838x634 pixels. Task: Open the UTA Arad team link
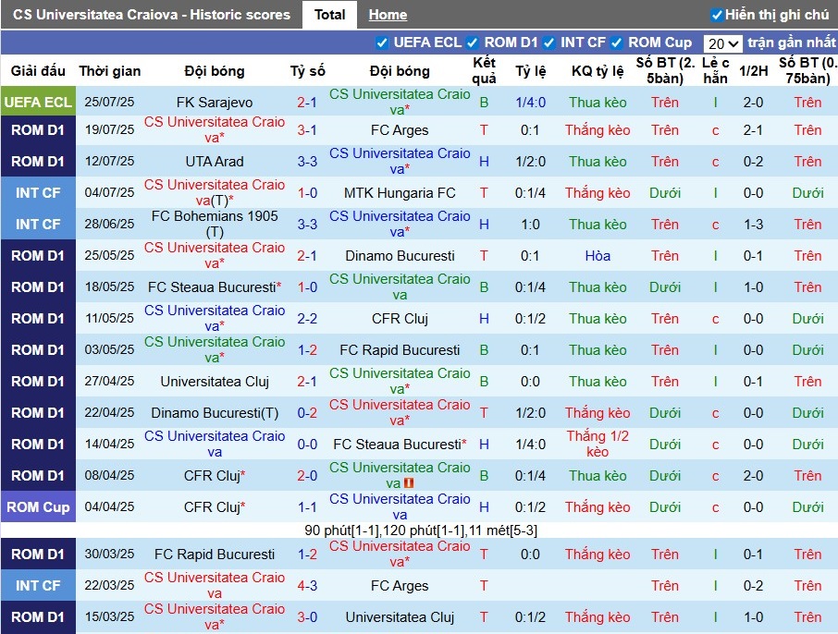coord(215,162)
